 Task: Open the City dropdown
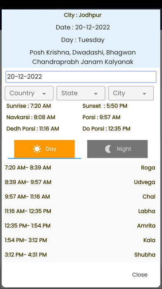point(131,93)
